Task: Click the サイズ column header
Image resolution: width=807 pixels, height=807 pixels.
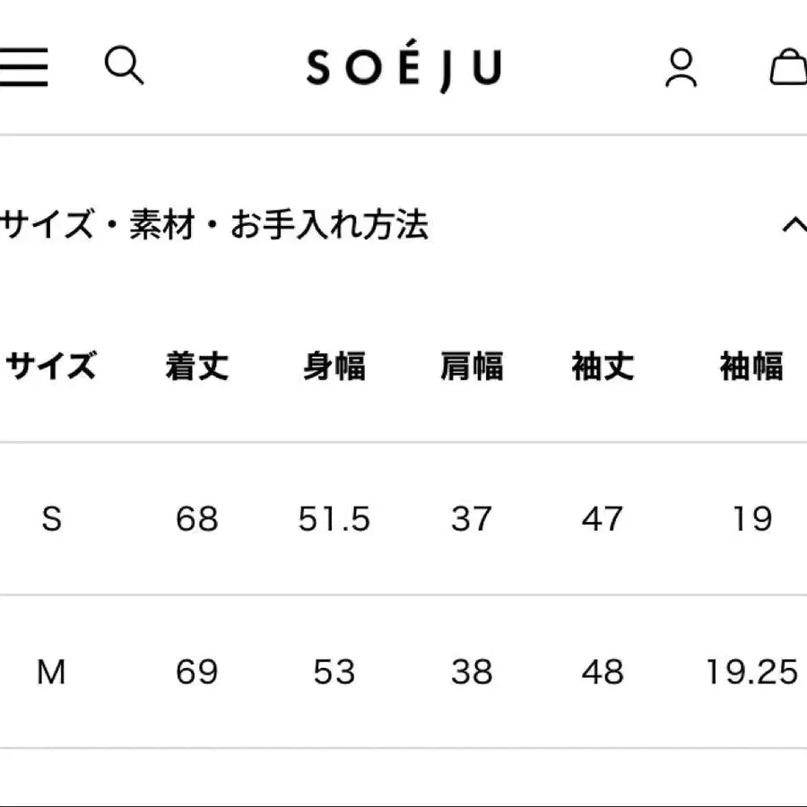Action: click(x=51, y=367)
